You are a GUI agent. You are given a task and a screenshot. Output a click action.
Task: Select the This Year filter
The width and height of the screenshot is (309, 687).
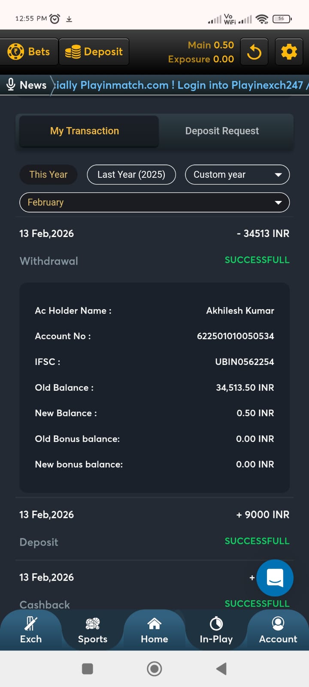48,175
